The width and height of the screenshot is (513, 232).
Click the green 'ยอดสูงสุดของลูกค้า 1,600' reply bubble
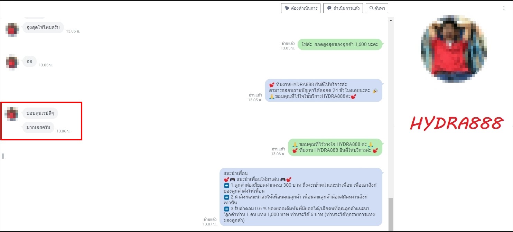(x=340, y=45)
